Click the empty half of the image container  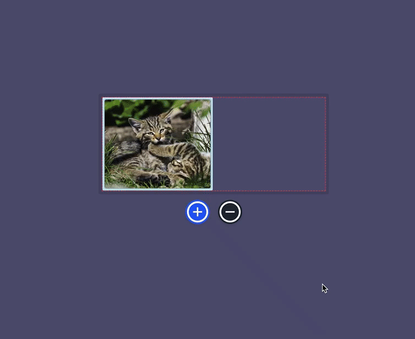point(270,144)
